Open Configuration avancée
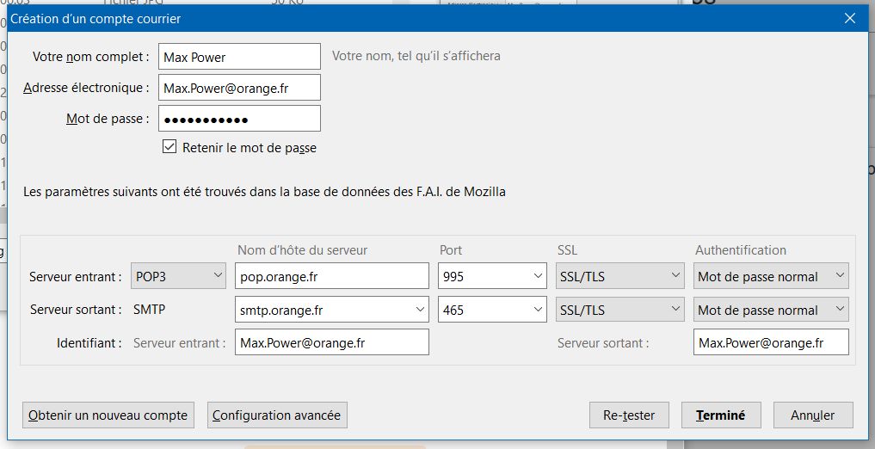 click(277, 415)
